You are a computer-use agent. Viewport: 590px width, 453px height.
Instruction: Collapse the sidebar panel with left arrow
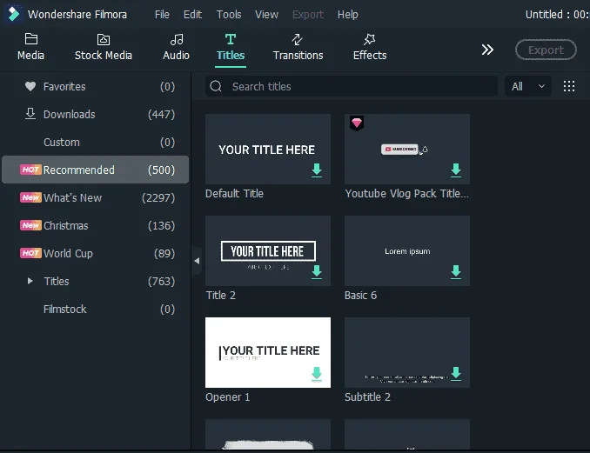pos(197,261)
